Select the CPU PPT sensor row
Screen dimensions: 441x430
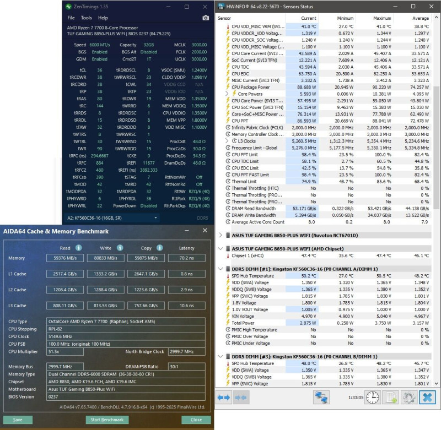[328, 121]
